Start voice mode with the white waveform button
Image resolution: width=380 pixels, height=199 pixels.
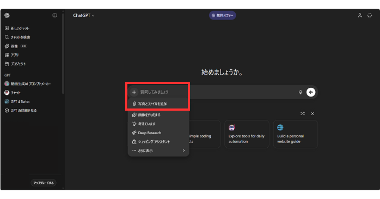click(x=311, y=92)
